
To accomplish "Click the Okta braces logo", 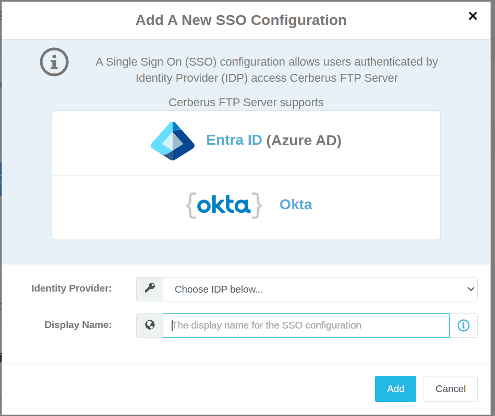I will (x=224, y=205).
